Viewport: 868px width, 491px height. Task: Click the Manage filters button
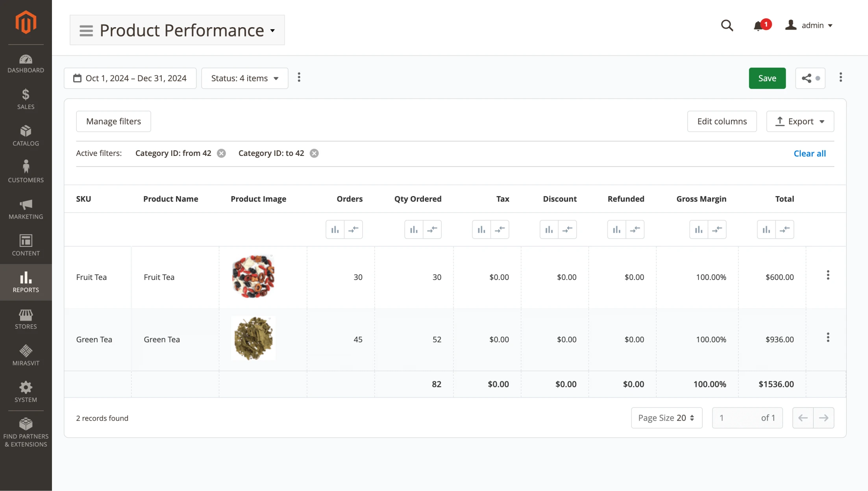pyautogui.click(x=113, y=121)
